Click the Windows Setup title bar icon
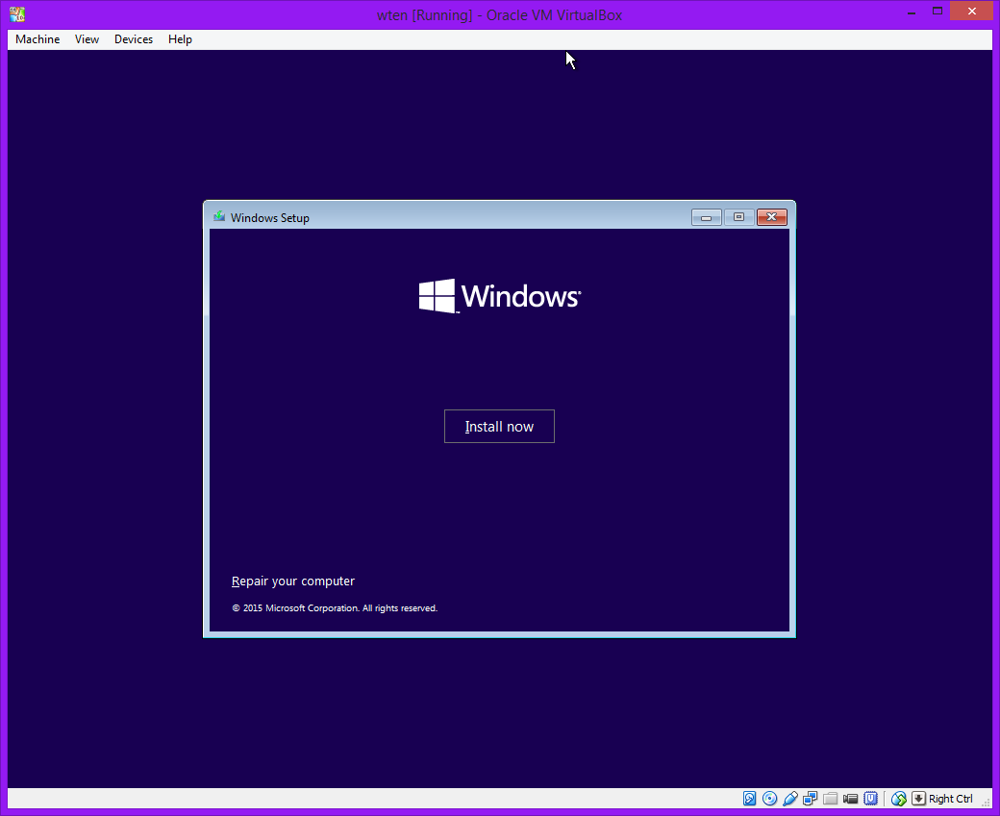1000x816 pixels. pos(219,217)
